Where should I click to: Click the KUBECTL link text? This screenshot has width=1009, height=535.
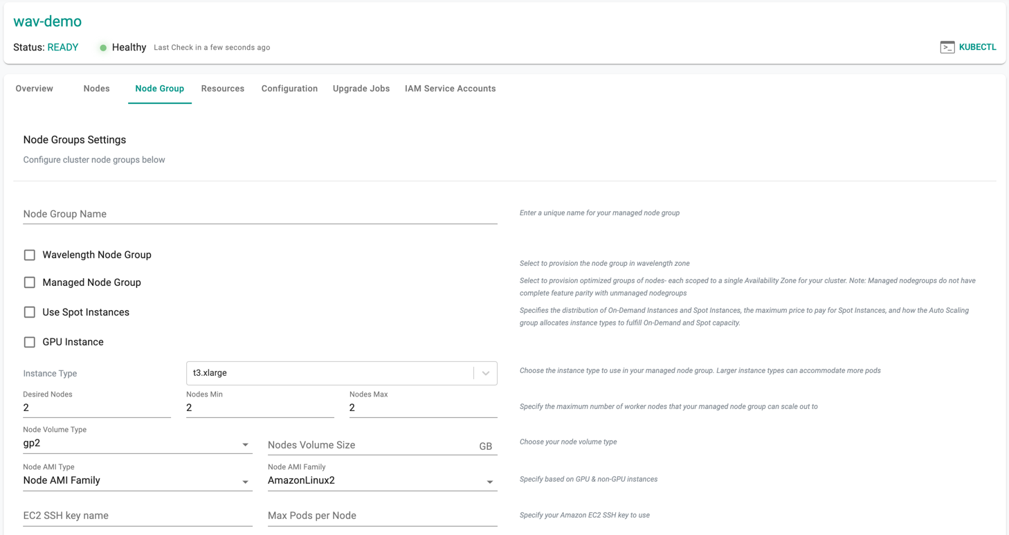pos(977,47)
